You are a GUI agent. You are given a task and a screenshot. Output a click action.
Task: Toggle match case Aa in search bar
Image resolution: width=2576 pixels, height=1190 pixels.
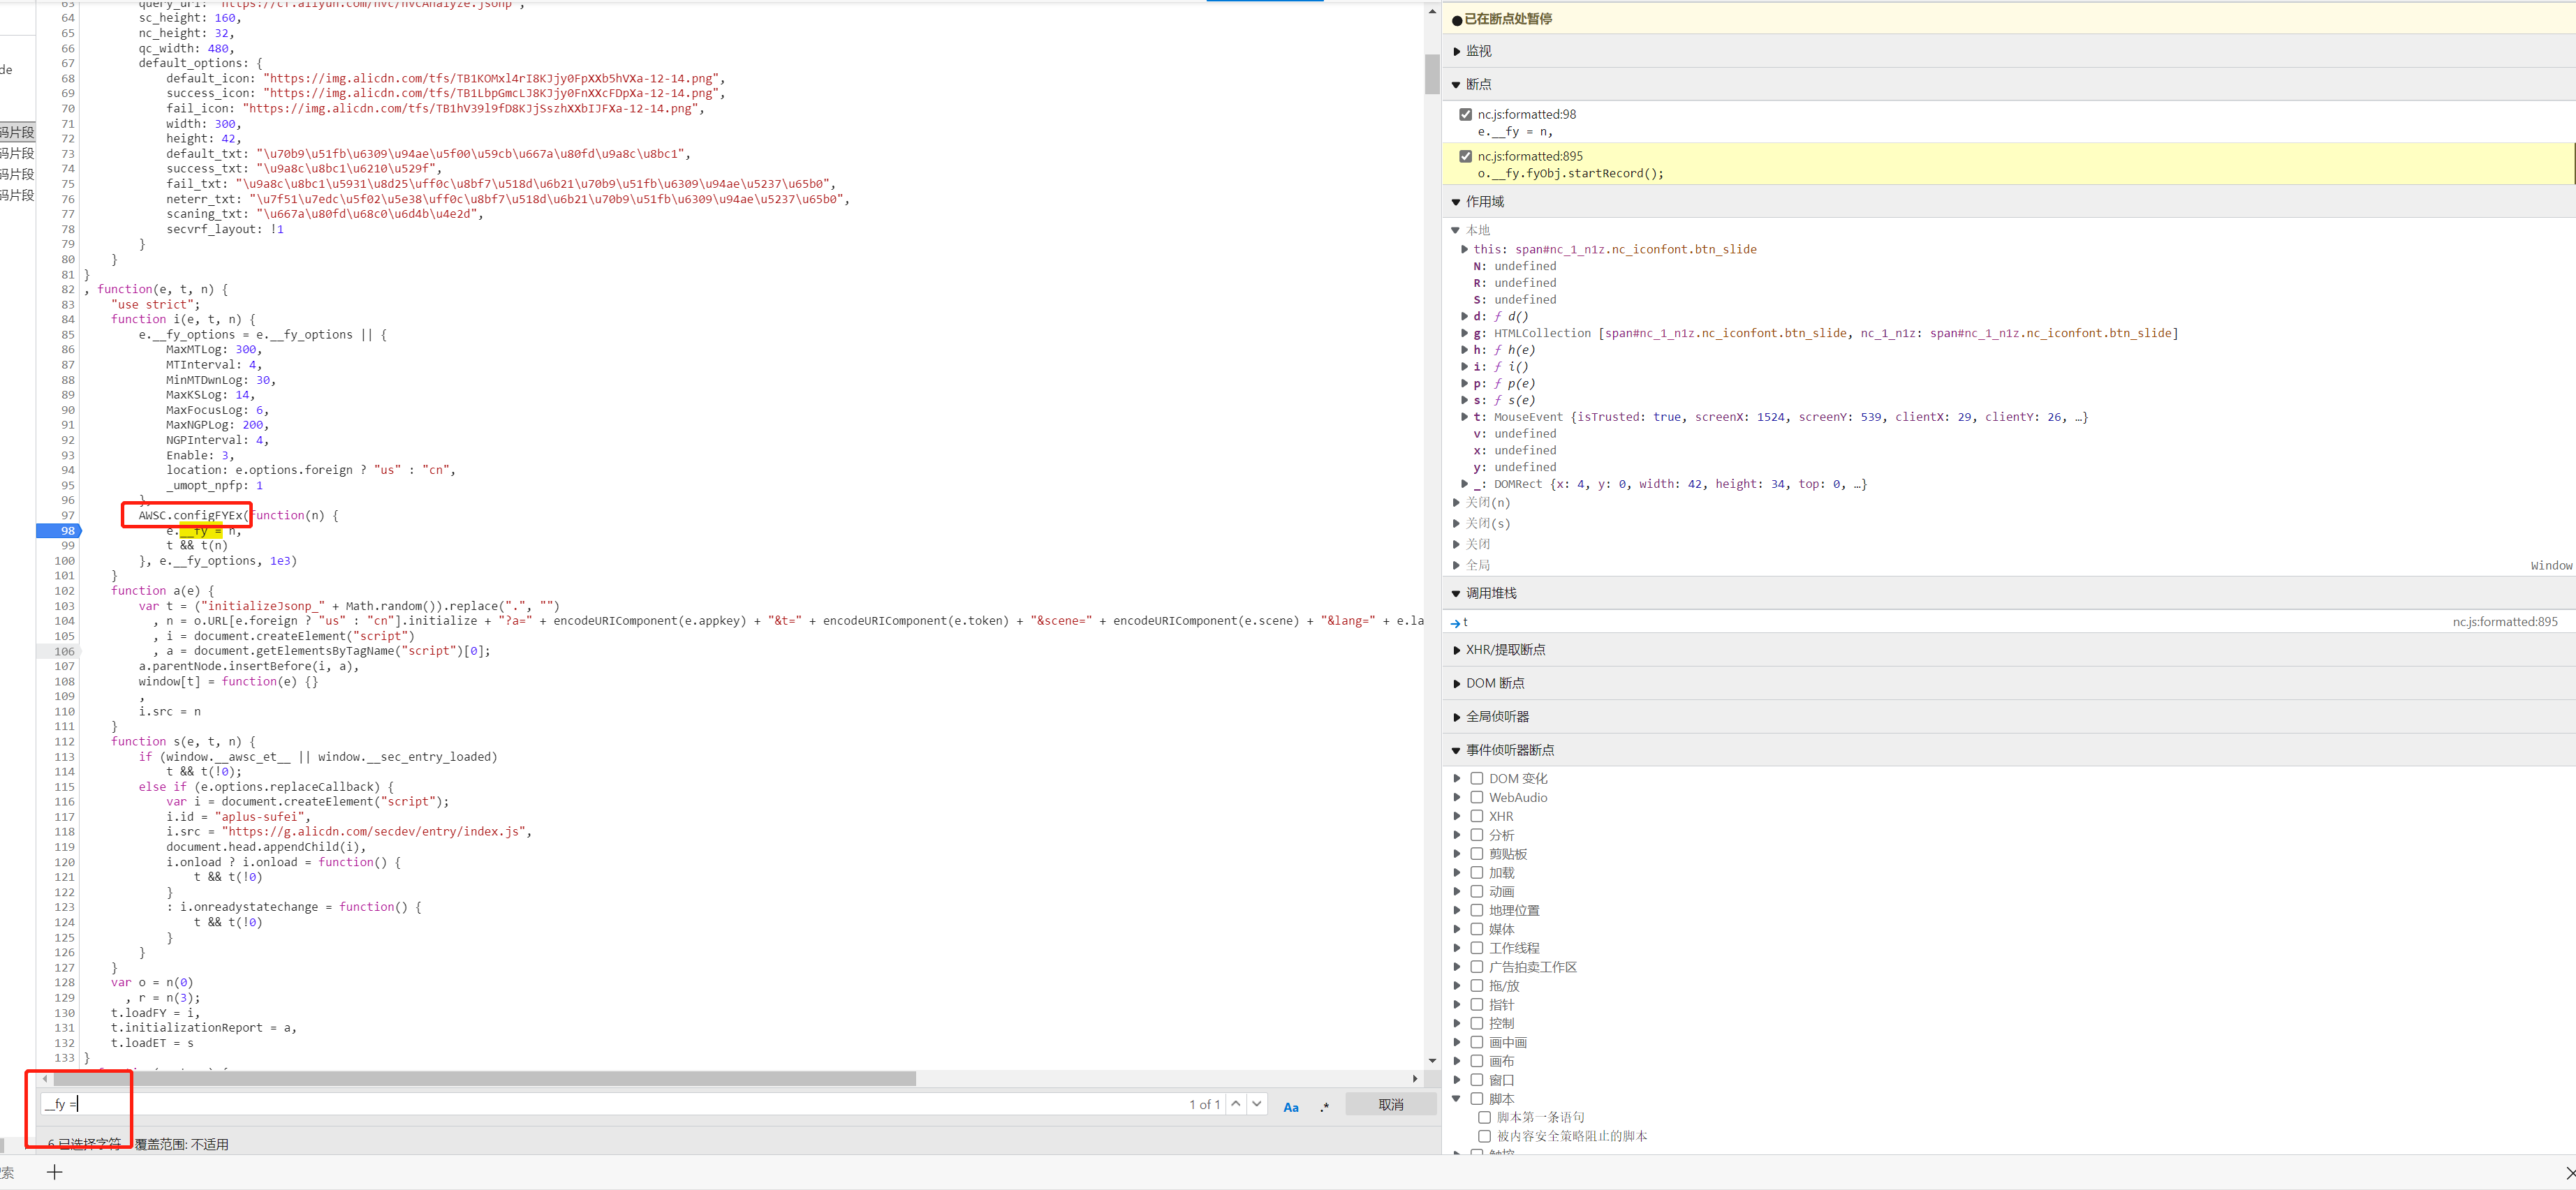tap(1290, 1106)
